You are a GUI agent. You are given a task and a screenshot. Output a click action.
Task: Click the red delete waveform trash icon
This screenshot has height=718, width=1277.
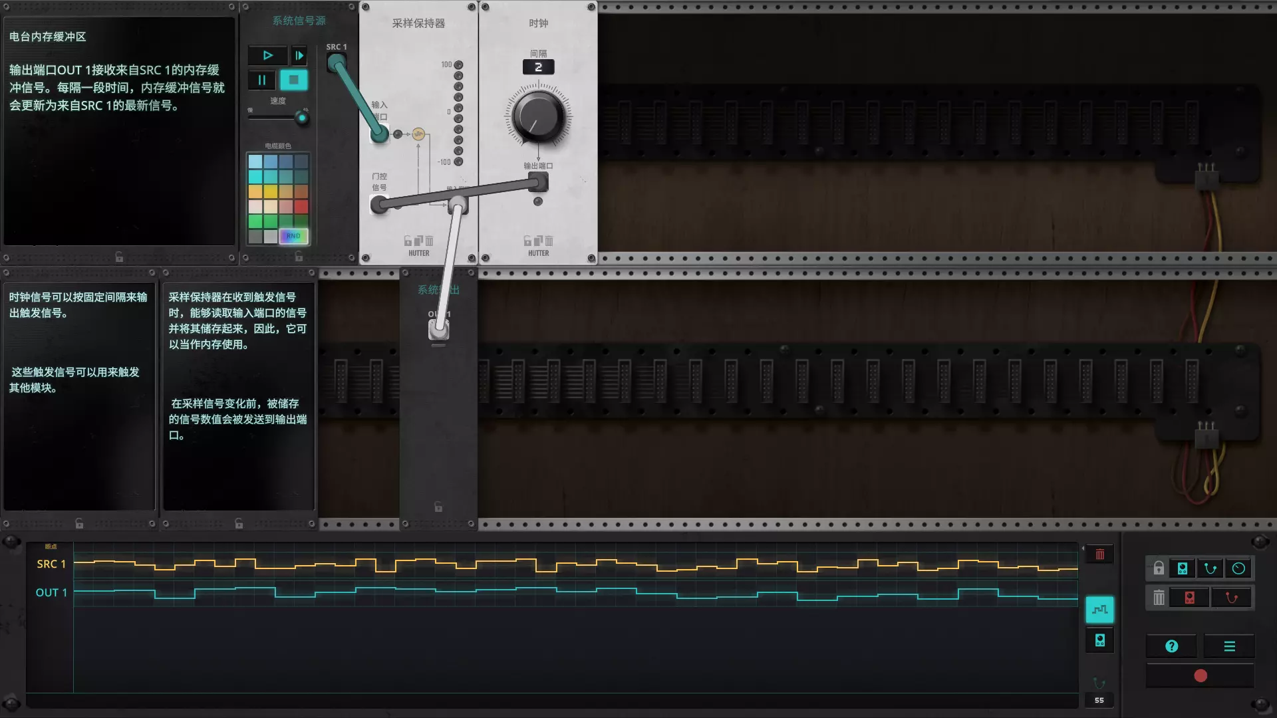point(1099,554)
